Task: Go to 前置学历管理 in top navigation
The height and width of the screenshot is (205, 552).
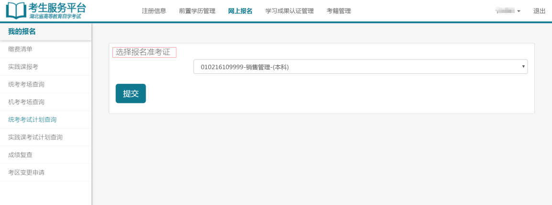Action: pos(197,11)
